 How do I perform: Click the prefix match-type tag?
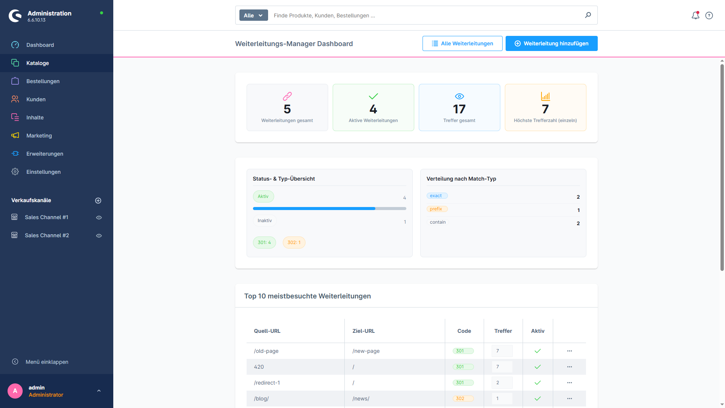click(x=437, y=209)
